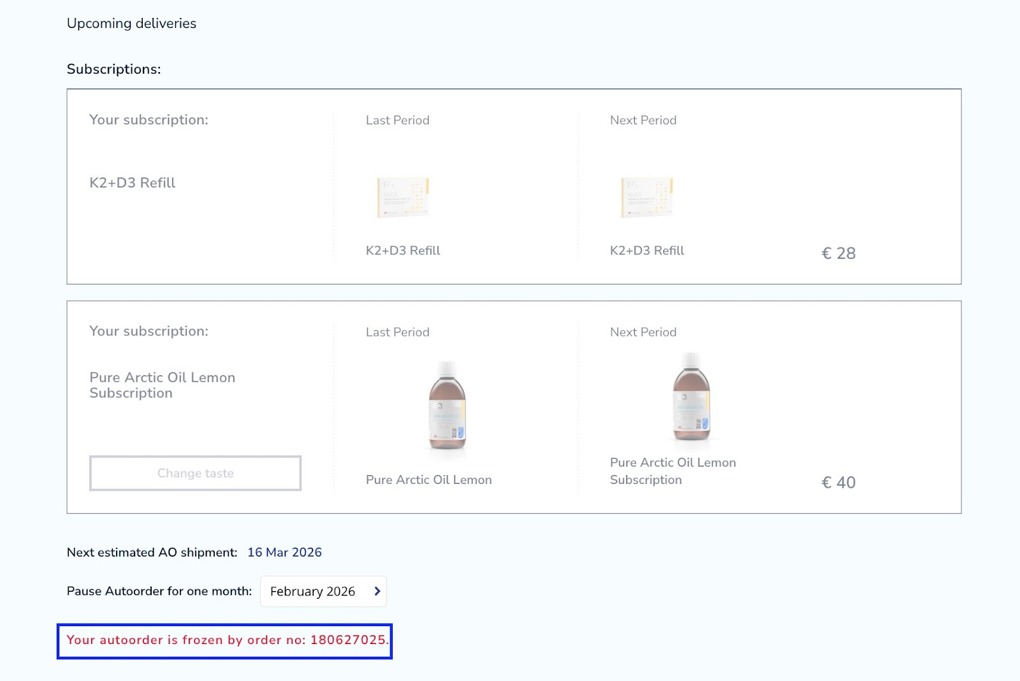Click the frozen autoorder message with order no 180627025
The image size is (1020, 681).
click(x=228, y=640)
